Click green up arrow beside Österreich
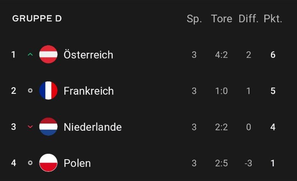The height and width of the screenshot is (181, 297). click(30, 54)
